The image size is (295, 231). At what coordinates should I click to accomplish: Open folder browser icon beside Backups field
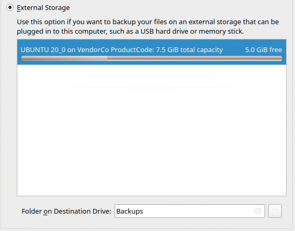275,211
